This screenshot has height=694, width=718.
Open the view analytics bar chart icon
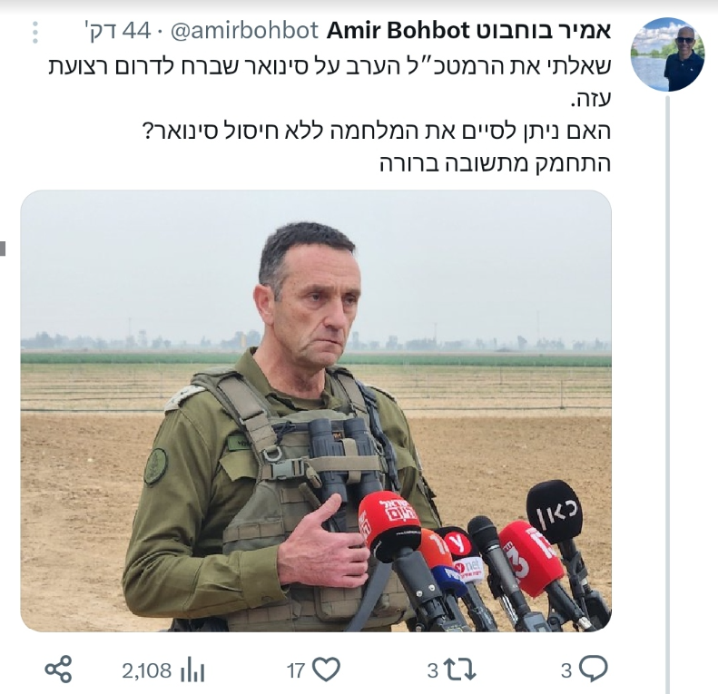click(192, 671)
